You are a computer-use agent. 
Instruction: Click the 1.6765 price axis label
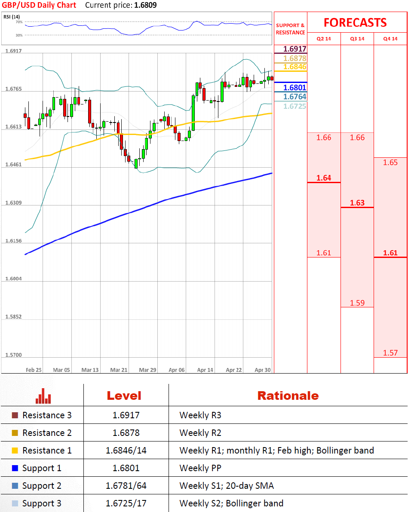(13, 89)
